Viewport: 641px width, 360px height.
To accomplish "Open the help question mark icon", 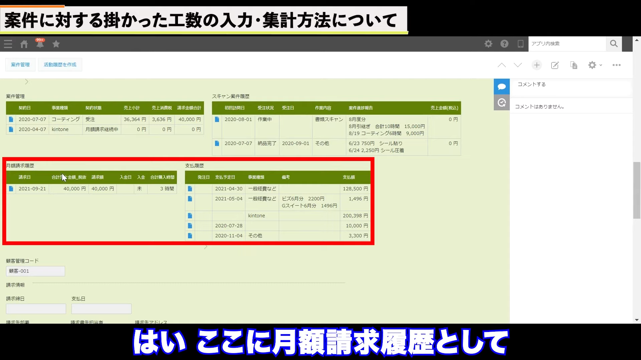I will point(504,44).
